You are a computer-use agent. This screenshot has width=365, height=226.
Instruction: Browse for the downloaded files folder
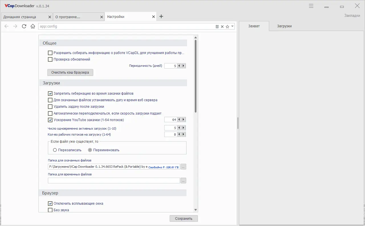pos(183,167)
